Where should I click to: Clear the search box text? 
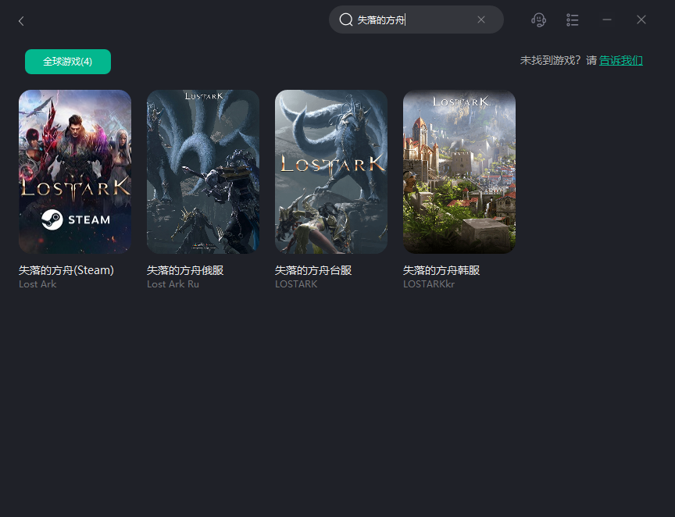click(x=481, y=20)
